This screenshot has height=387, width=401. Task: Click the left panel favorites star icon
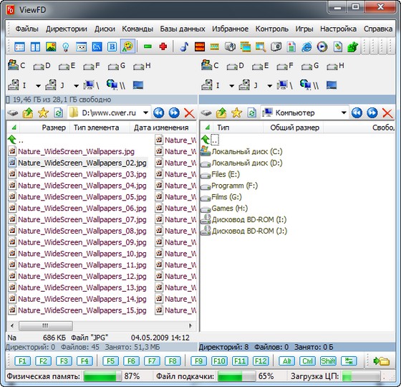tap(43, 113)
